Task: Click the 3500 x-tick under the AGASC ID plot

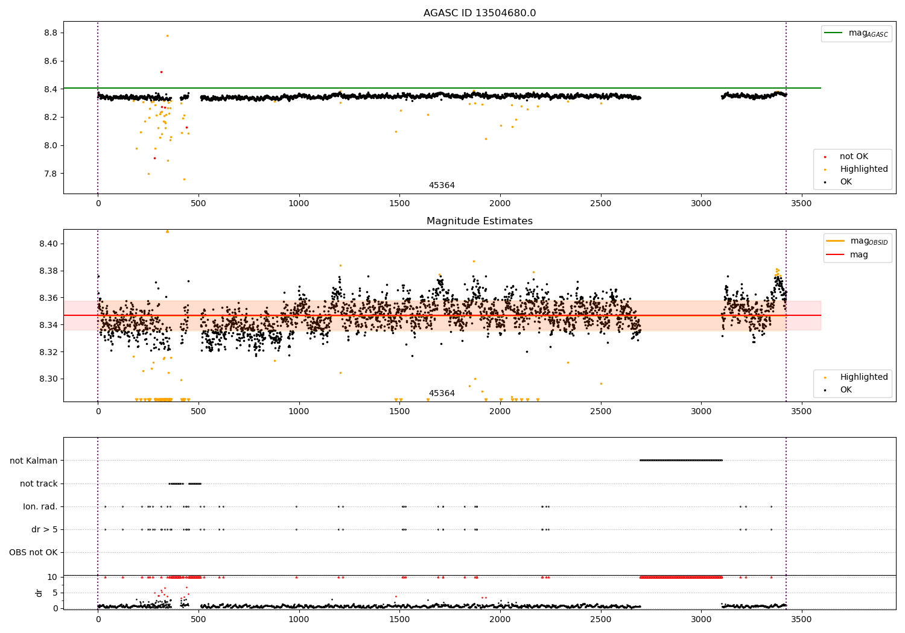Action: [802, 204]
